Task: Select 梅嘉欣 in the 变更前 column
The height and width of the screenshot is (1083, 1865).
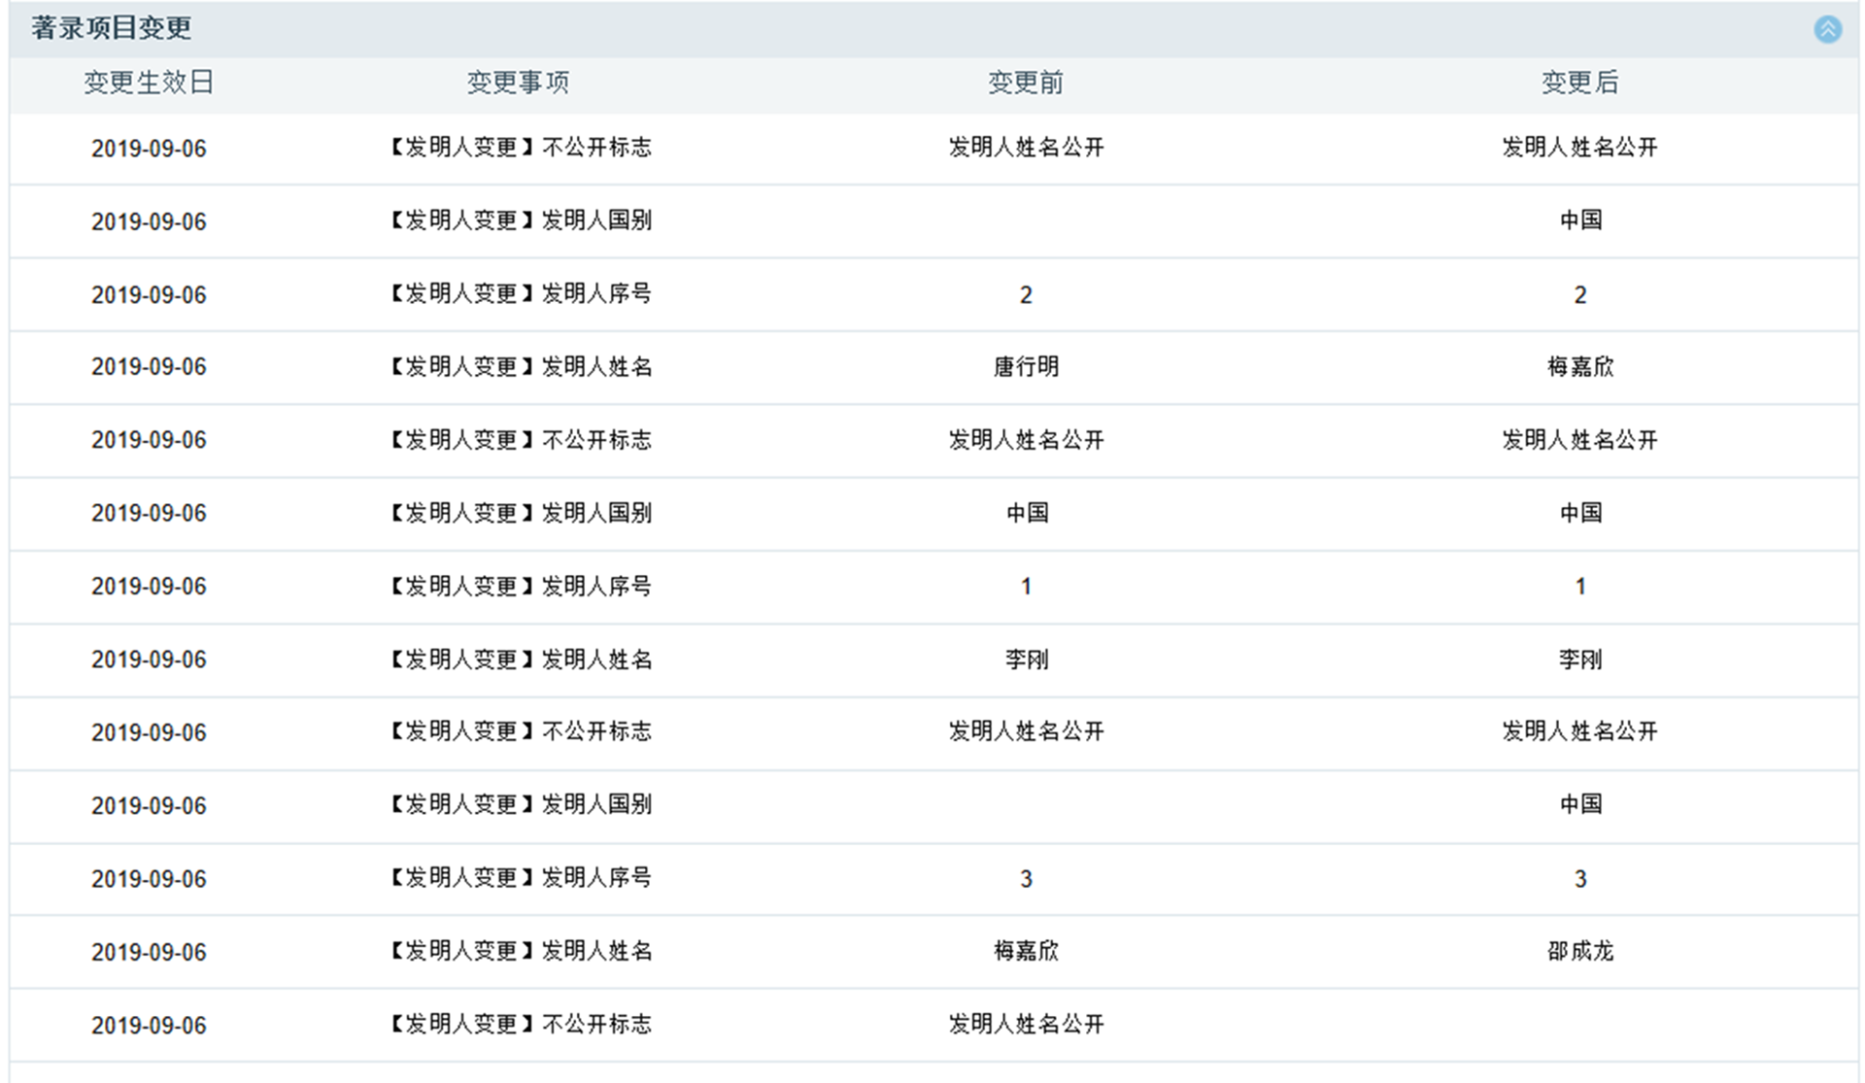Action: pos(1026,951)
